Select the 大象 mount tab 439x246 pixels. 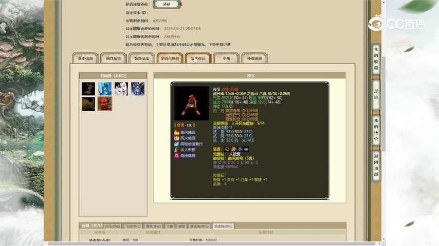(170, 226)
